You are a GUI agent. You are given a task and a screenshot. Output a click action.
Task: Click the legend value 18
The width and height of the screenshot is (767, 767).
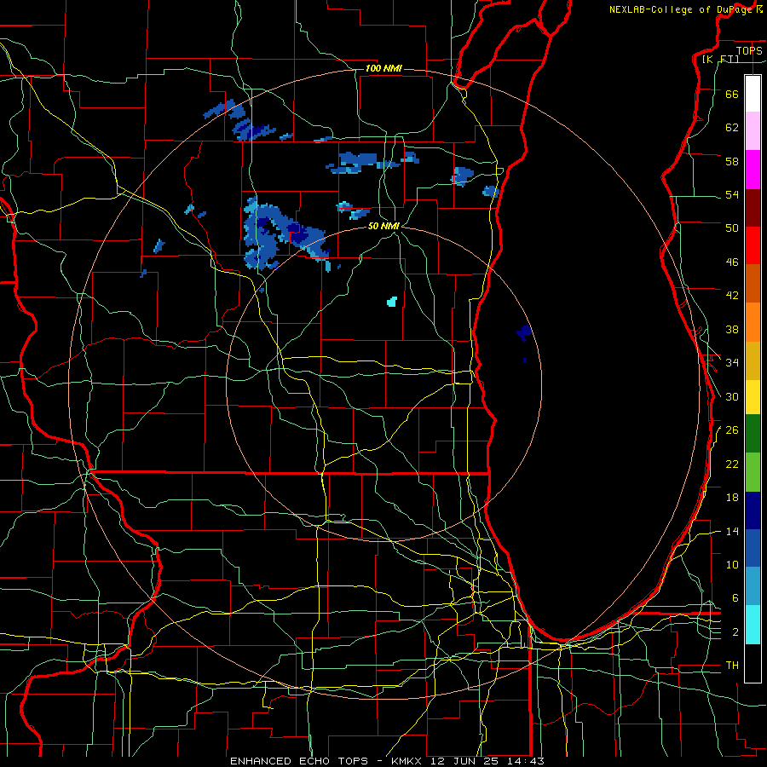click(732, 498)
